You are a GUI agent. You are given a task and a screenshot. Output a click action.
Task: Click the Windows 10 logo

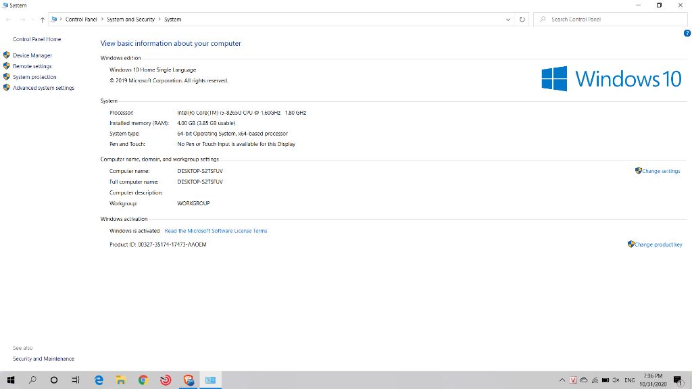pos(612,78)
